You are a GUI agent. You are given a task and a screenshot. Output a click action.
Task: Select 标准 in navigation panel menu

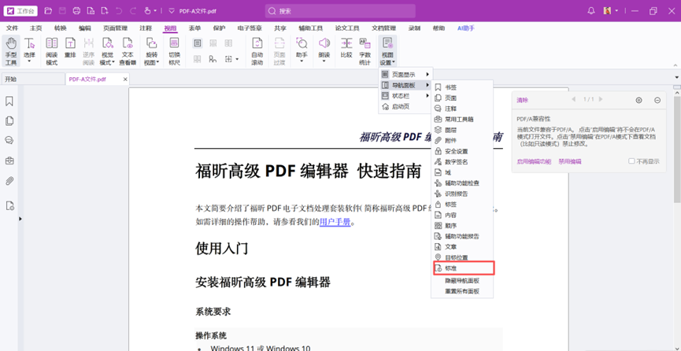click(451, 268)
